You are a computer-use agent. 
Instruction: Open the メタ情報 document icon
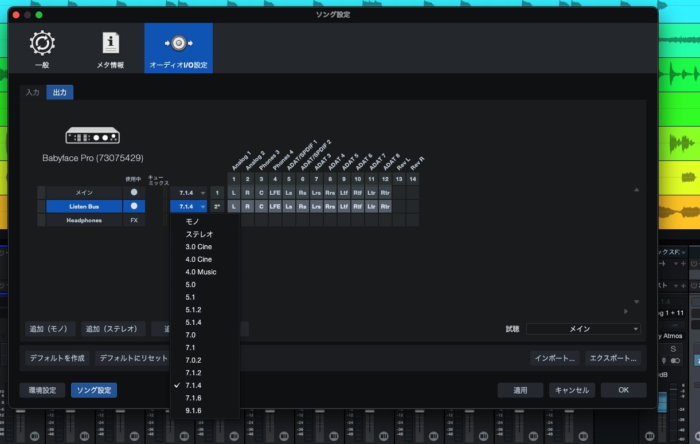tap(110, 44)
